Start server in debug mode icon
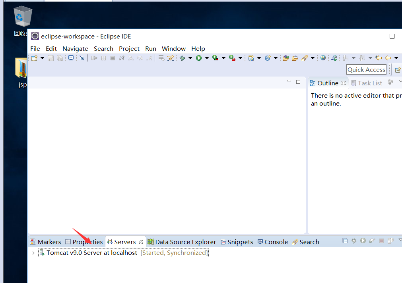Image resolution: width=402 pixels, height=283 pixels. pos(354,241)
